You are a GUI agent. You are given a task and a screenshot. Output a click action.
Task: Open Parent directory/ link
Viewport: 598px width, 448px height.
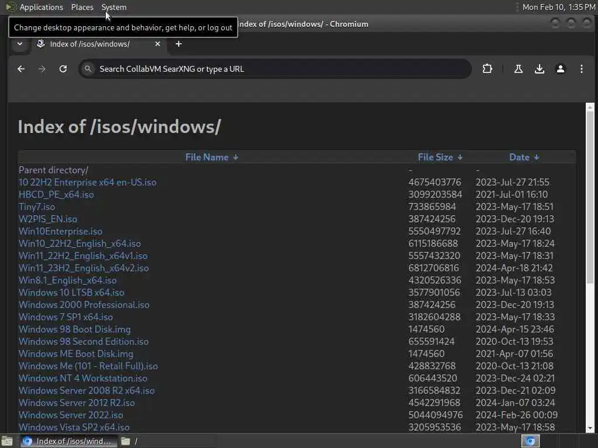click(53, 170)
